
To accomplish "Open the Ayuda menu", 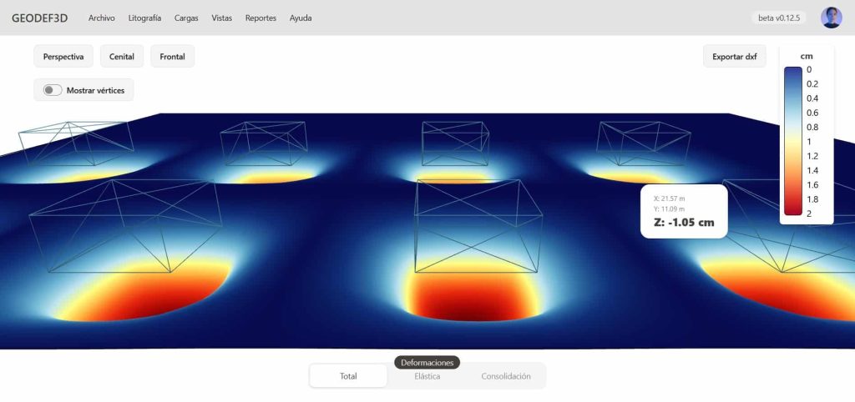I will (301, 18).
